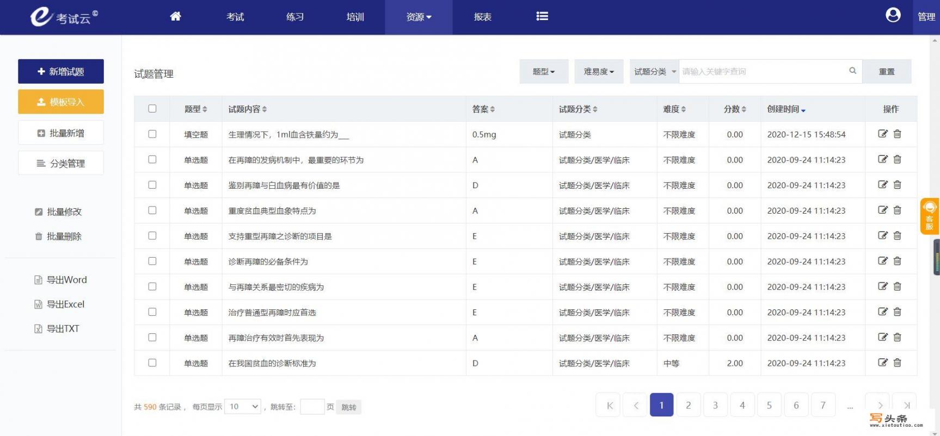
Task: Click the 管理 menu item
Action: 926,17
